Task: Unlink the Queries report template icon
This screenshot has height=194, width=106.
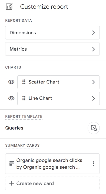Action: (94, 128)
